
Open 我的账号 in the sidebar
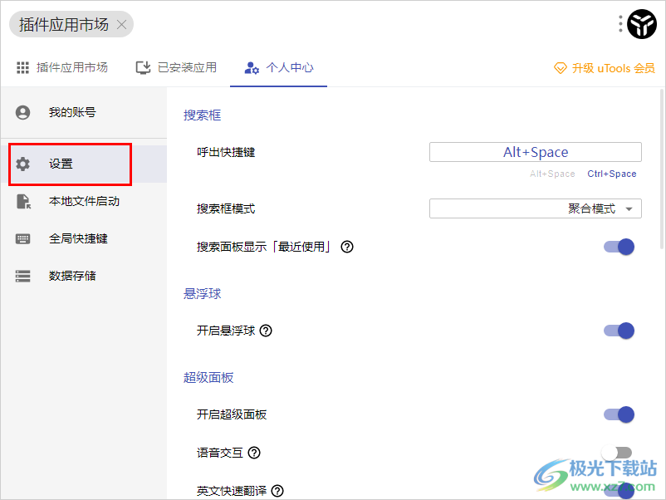[84, 113]
